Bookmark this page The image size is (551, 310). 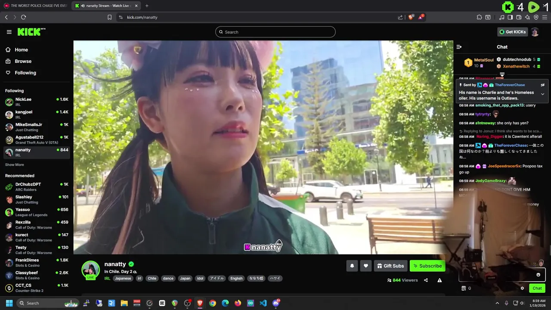click(109, 17)
